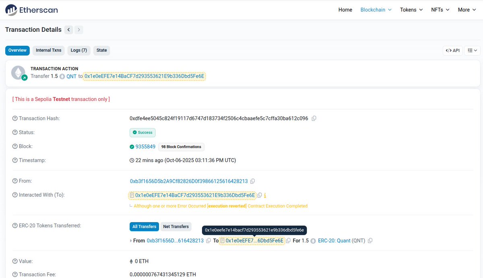The height and width of the screenshot is (278, 483).
Task: Click help icon beside Block
Action: point(15,146)
